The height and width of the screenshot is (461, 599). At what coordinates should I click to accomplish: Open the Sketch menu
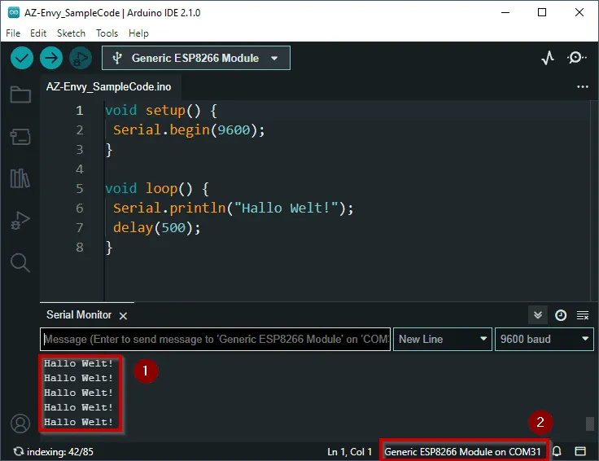tap(71, 33)
